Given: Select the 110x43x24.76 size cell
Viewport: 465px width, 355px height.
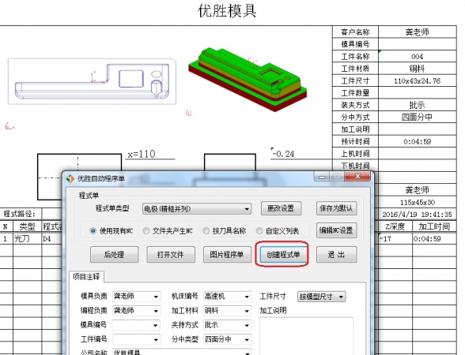Looking at the screenshot, I should (418, 80).
